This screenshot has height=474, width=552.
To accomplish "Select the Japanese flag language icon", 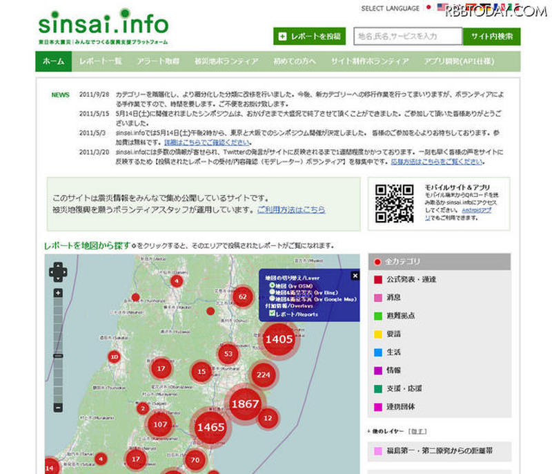I will (x=428, y=8).
